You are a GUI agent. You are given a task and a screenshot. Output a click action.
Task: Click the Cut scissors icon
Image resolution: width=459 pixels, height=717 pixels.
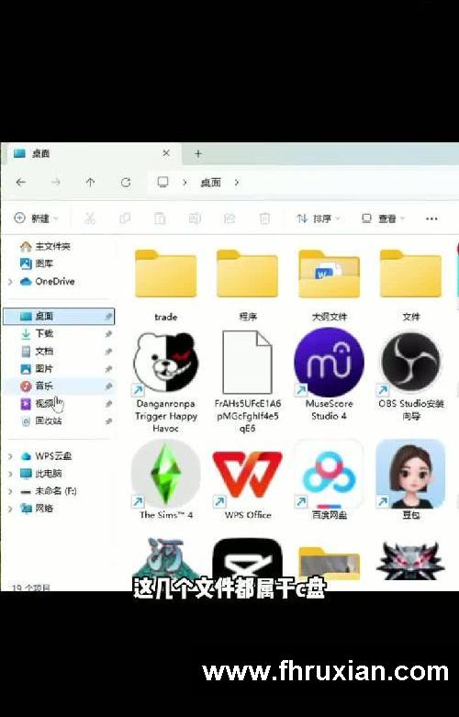(90, 218)
